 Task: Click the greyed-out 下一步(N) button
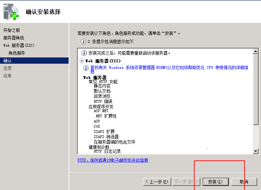(186, 182)
